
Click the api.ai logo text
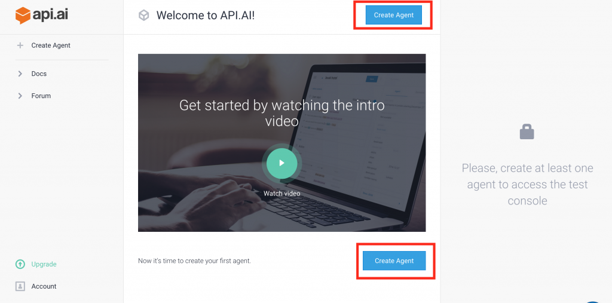[x=51, y=15]
